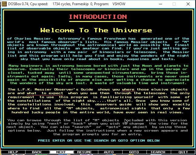196x155 pixels.
Task: Click the green "Many beginners in astronomy" paragraph
Action: point(98,74)
